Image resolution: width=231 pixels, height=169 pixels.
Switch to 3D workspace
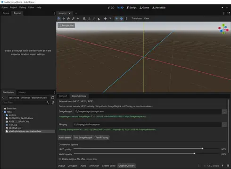click(120, 8)
